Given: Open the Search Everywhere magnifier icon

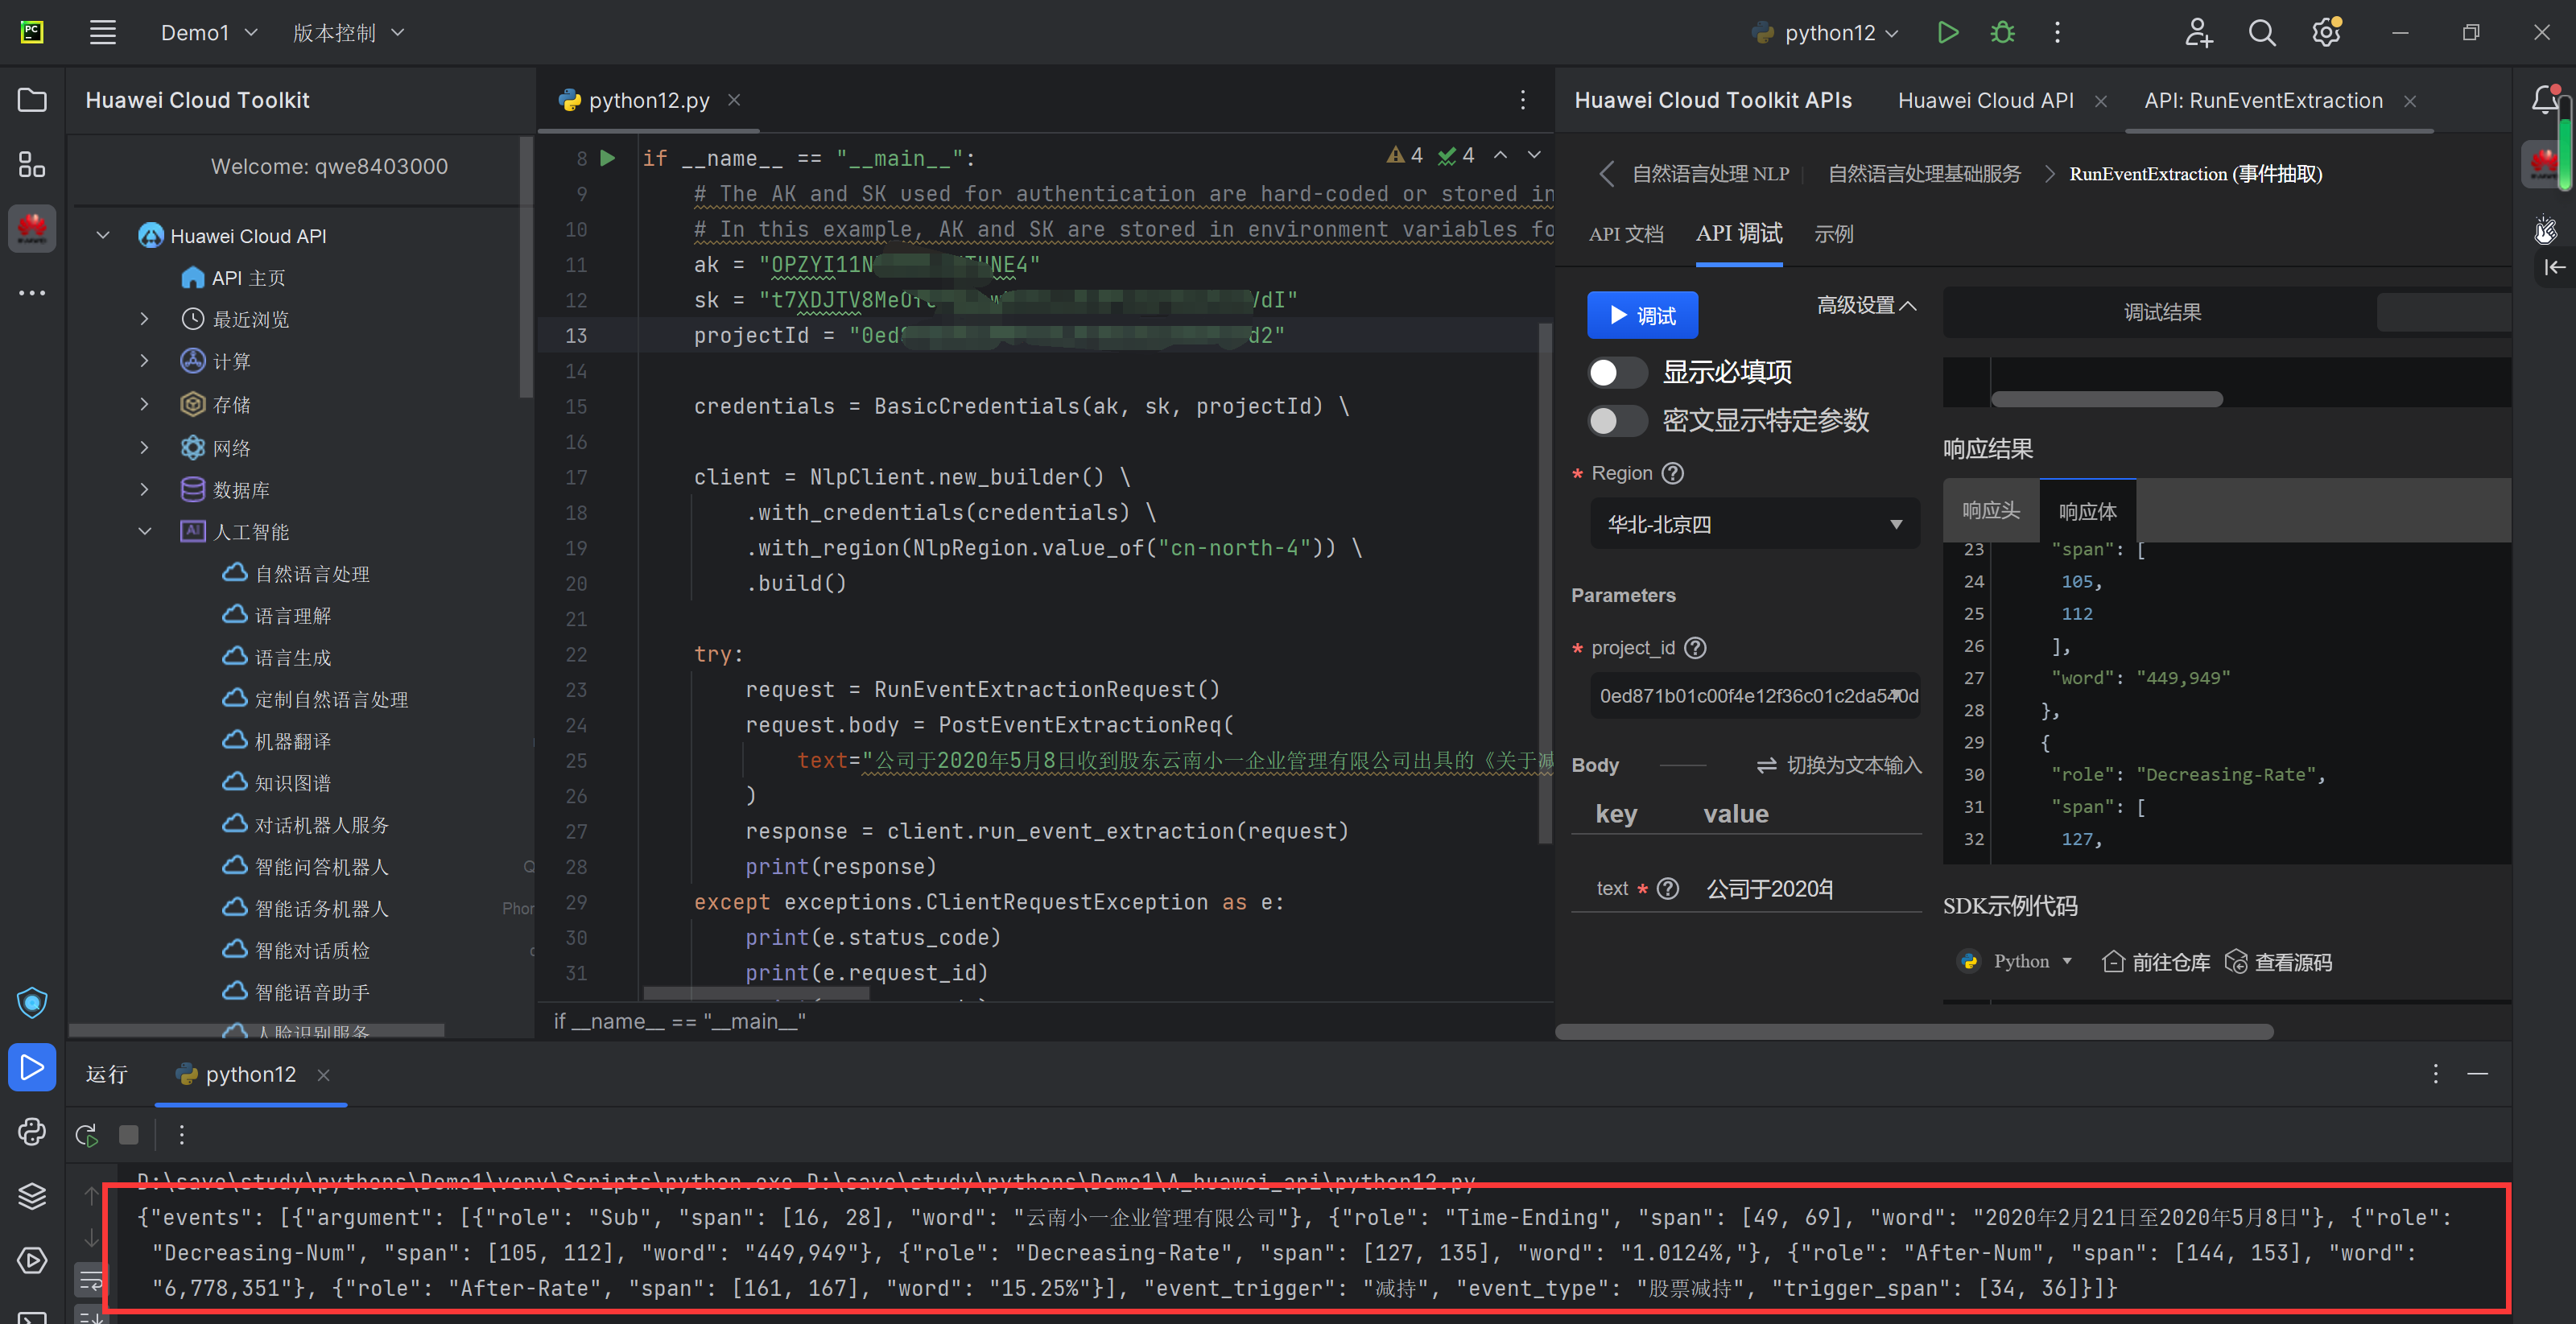Looking at the screenshot, I should pyautogui.click(x=2261, y=33).
